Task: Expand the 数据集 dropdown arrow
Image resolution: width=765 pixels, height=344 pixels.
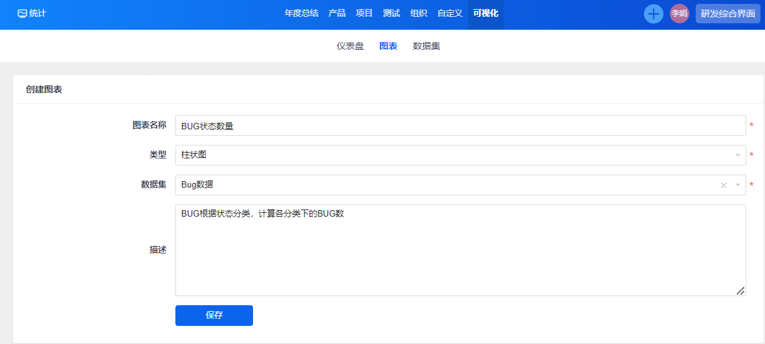Action: 738,186
